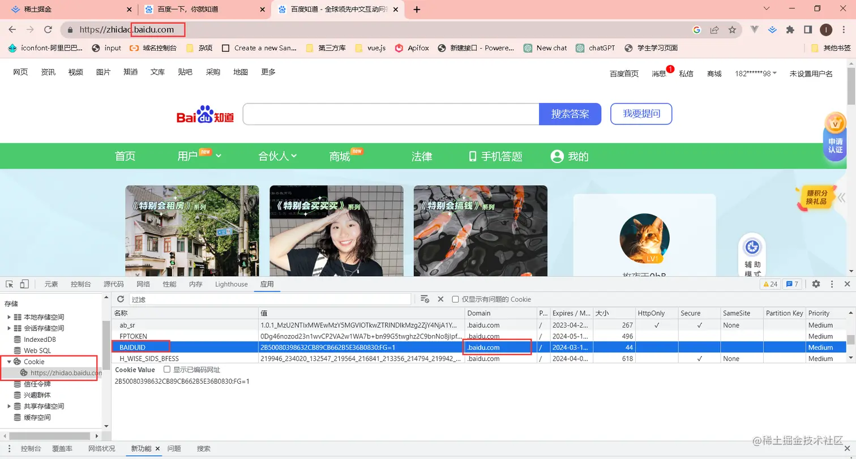Open the profile avatar in Chrome toolbar

coord(826,29)
